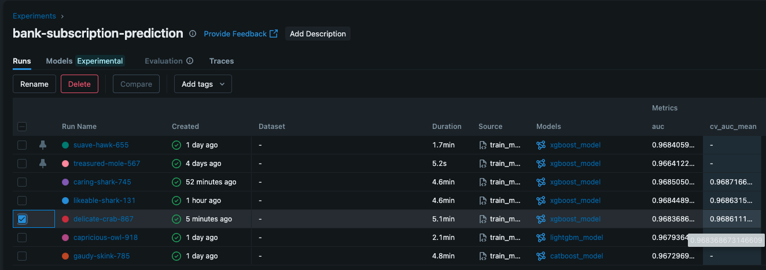766x270 pixels.
Task: Click the Add Description button
Action: 318,34
